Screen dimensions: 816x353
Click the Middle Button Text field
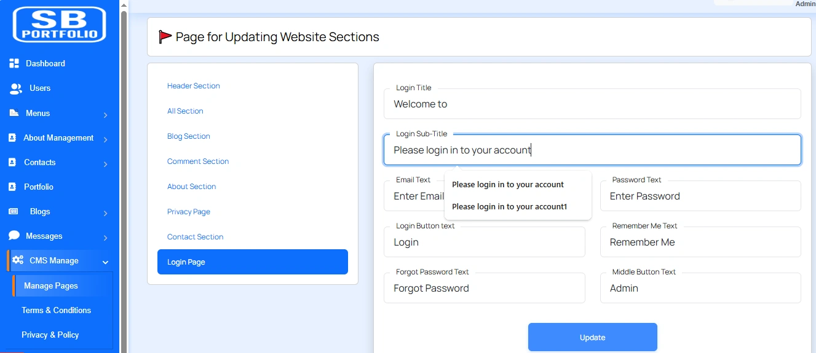700,289
